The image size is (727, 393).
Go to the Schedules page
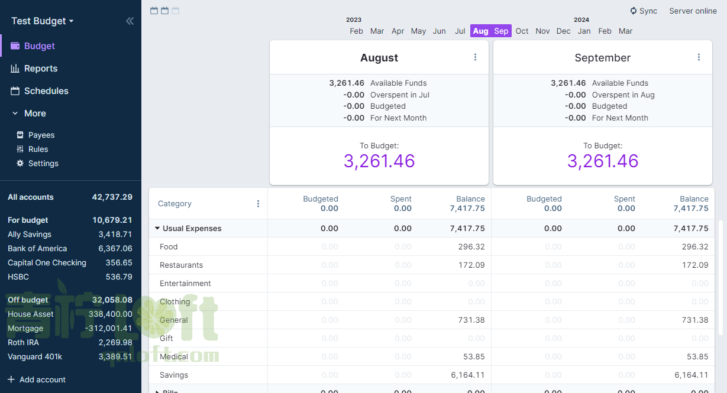click(46, 91)
